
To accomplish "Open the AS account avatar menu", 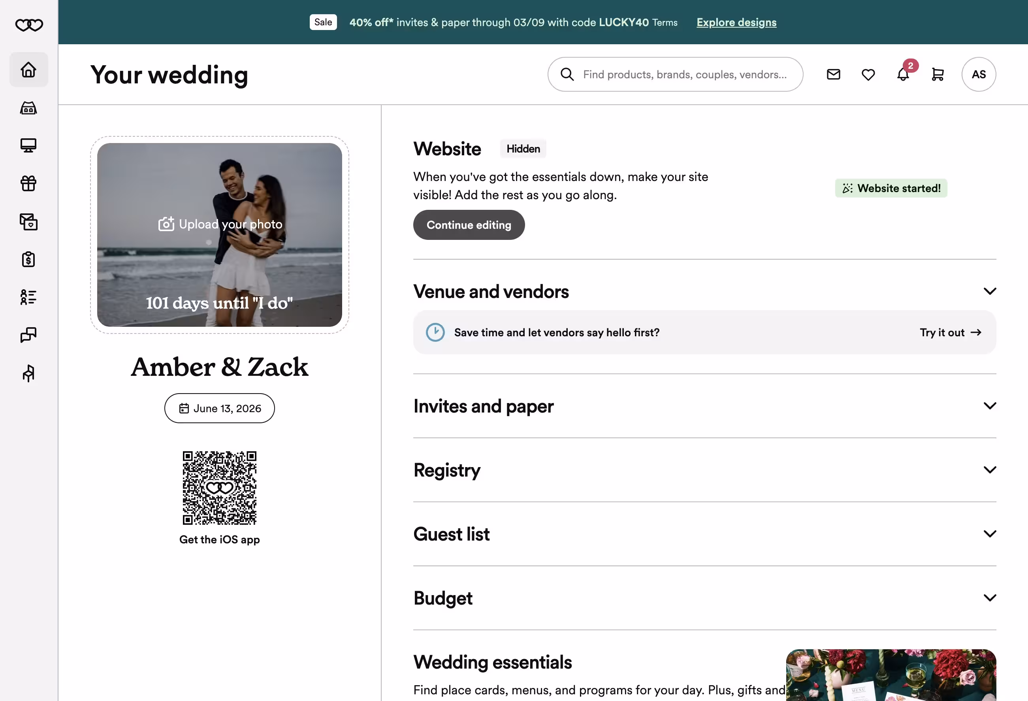I will [978, 74].
